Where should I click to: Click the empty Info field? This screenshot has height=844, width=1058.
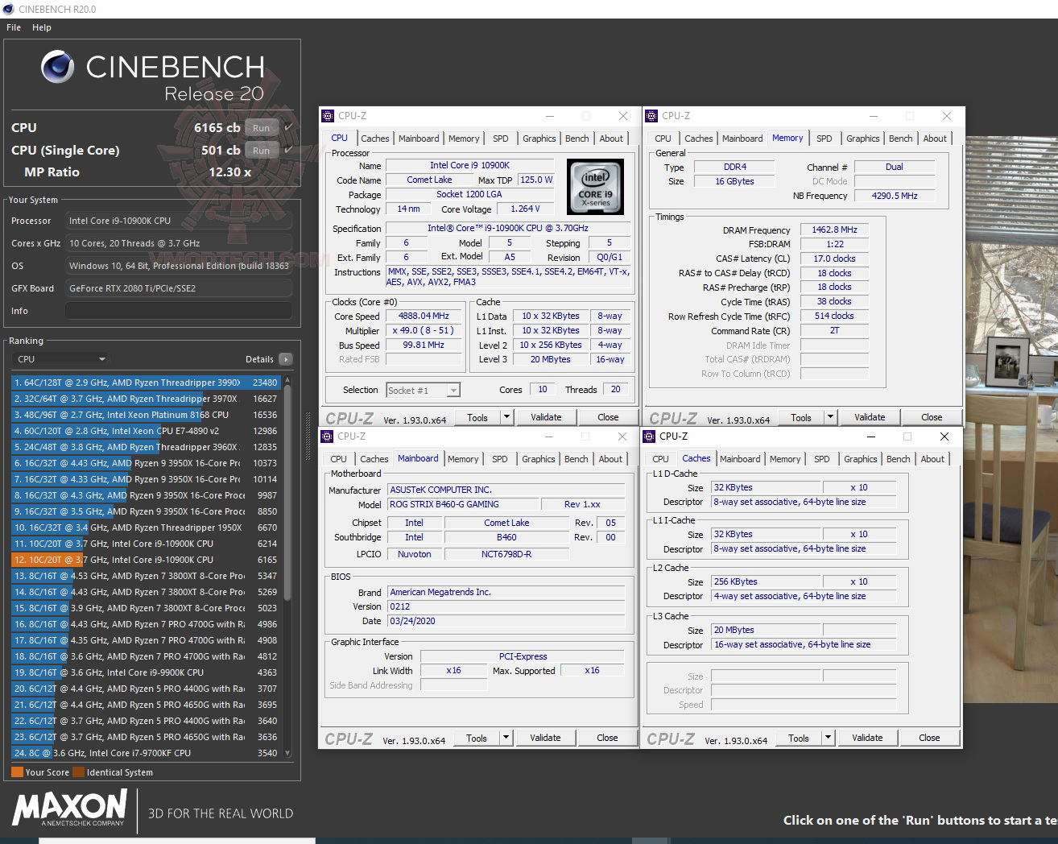(178, 311)
